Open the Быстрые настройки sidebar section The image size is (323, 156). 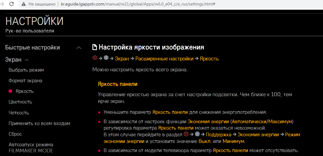coord(32,48)
